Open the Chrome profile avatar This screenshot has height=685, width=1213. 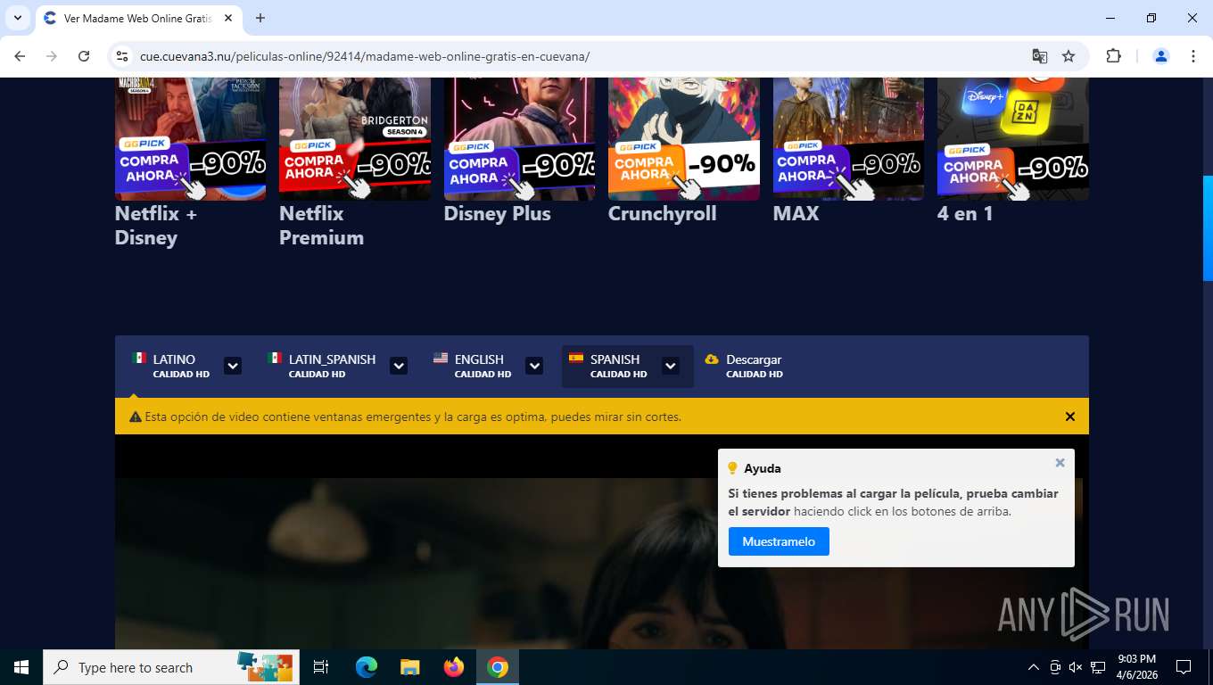coord(1161,56)
